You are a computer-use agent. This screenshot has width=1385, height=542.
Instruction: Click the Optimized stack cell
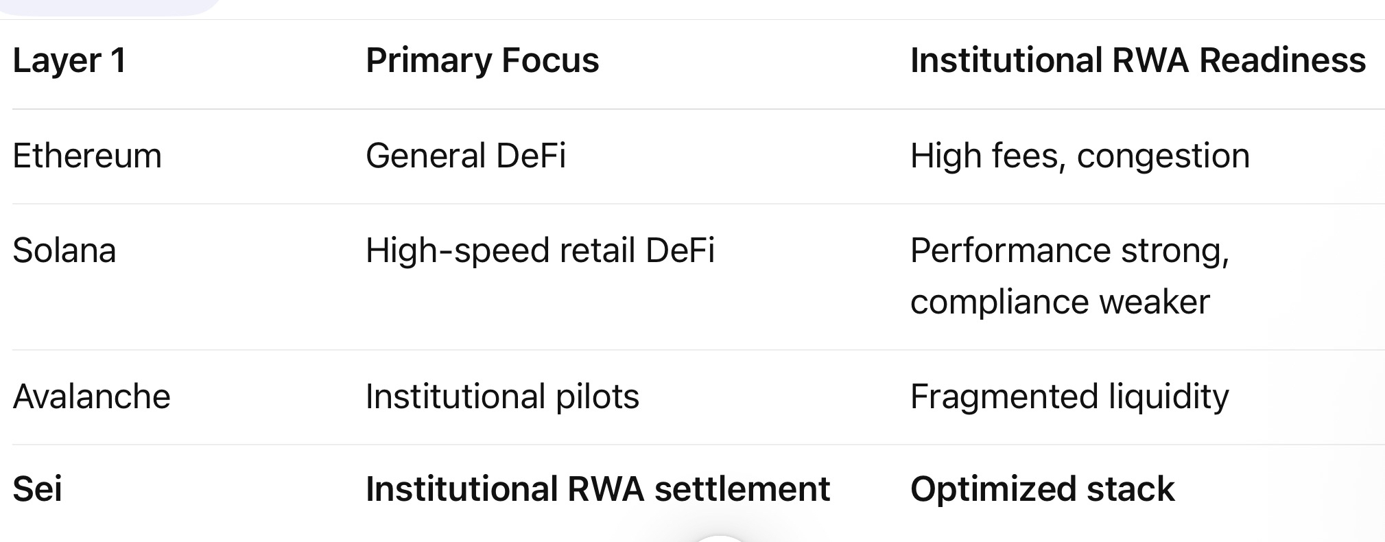click(x=1042, y=490)
